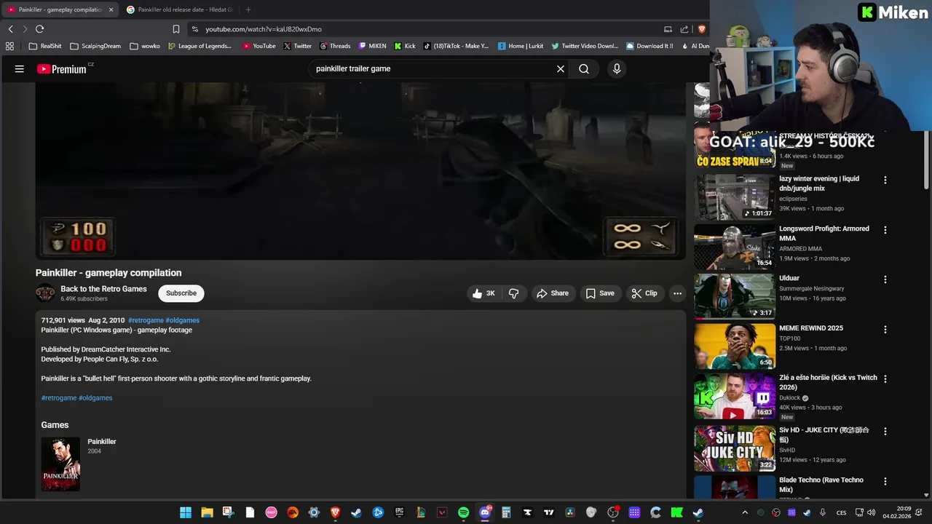Open the Painkiller game cover thumbnail
This screenshot has height=524, width=932.
click(60, 464)
